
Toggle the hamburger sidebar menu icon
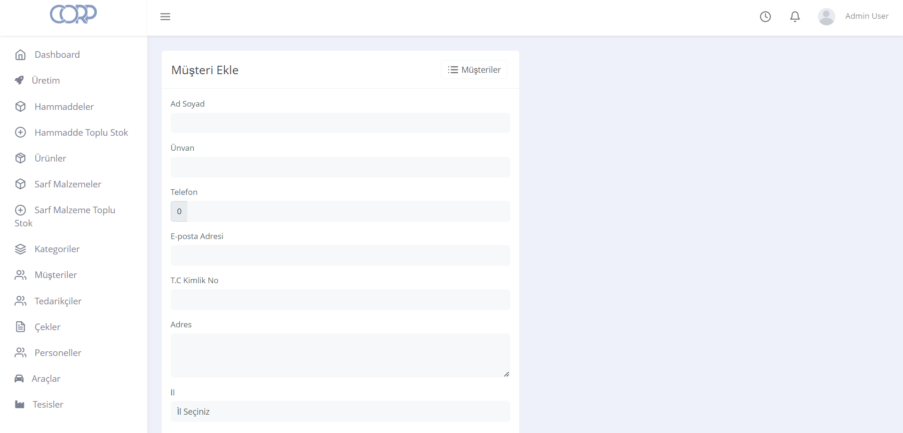[x=165, y=17]
